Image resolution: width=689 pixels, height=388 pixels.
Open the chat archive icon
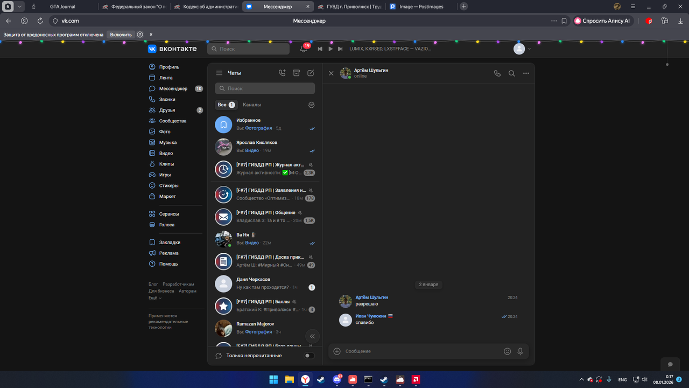tap(296, 73)
